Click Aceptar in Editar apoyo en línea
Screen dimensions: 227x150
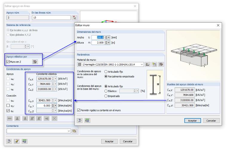point(109,141)
